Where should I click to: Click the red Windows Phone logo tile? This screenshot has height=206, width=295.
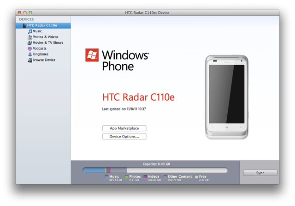(x=92, y=55)
